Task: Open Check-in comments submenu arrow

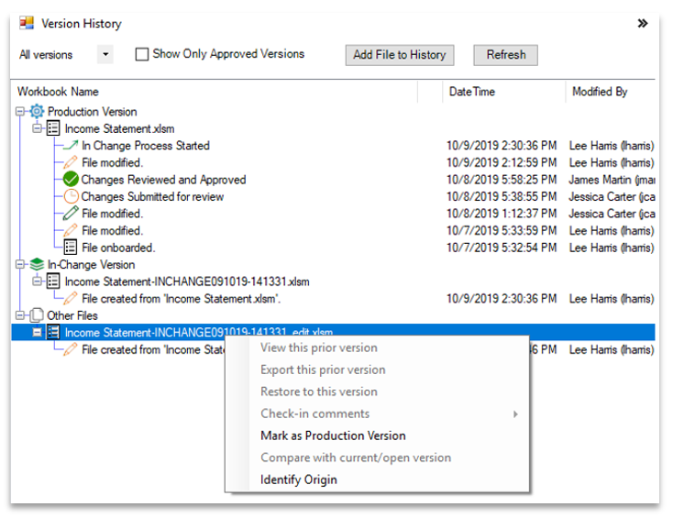Action: (x=515, y=414)
